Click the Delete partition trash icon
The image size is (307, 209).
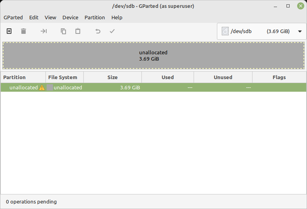pos(23,31)
